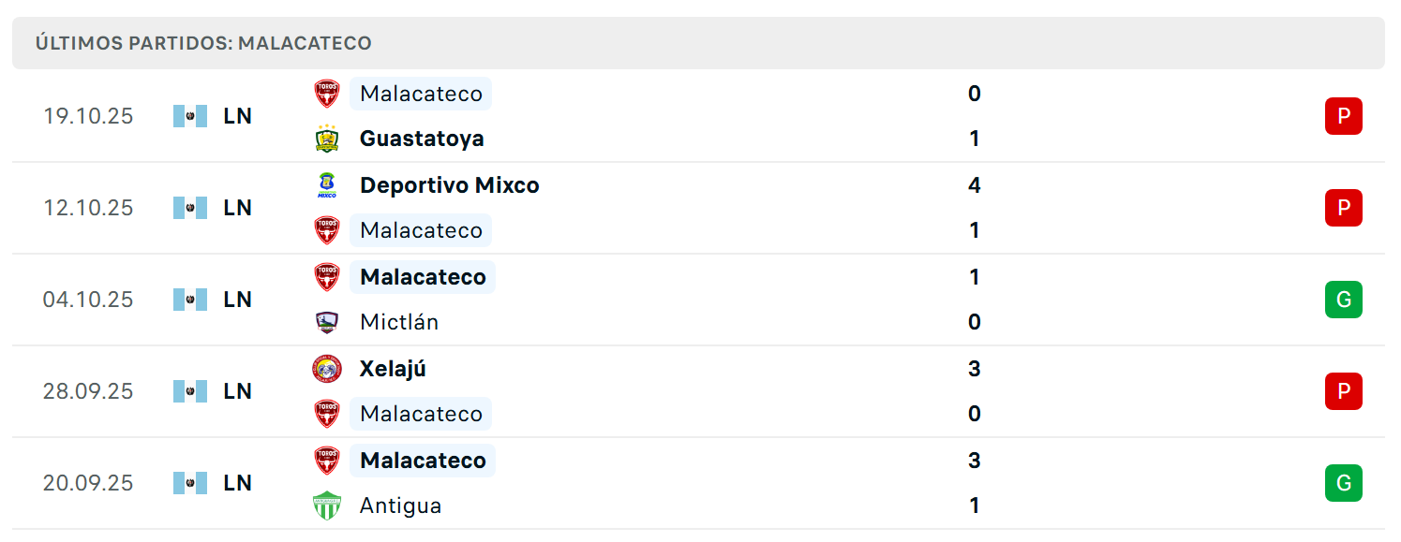Click Guatemala flag icon on 20.09.25 row
1401x542 pixels.
pos(190,483)
